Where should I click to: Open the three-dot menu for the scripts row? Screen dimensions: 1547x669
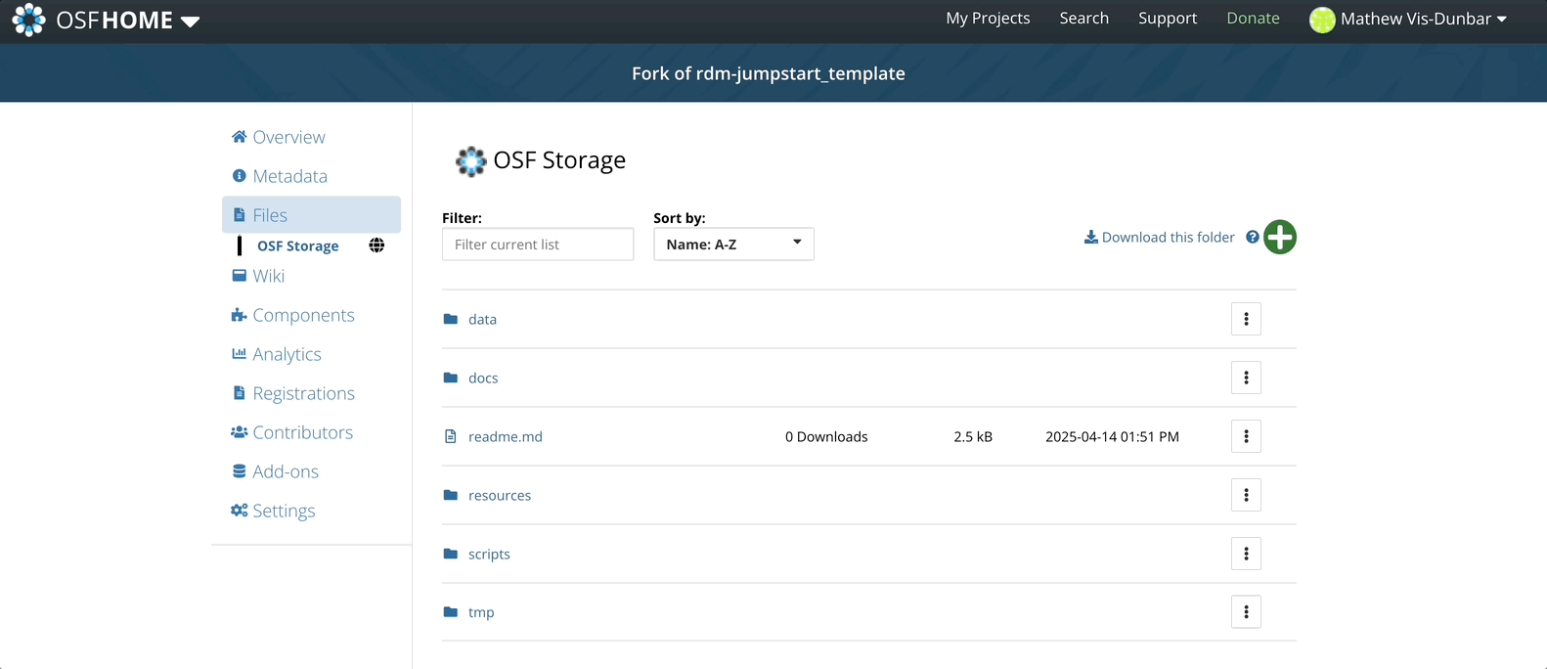(1246, 554)
